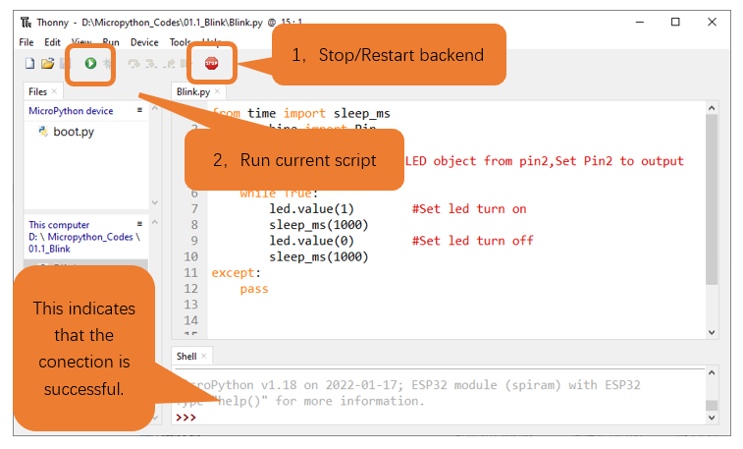This screenshot has width=743, height=449.
Task: Select the boot.py file icon
Action: point(43,132)
